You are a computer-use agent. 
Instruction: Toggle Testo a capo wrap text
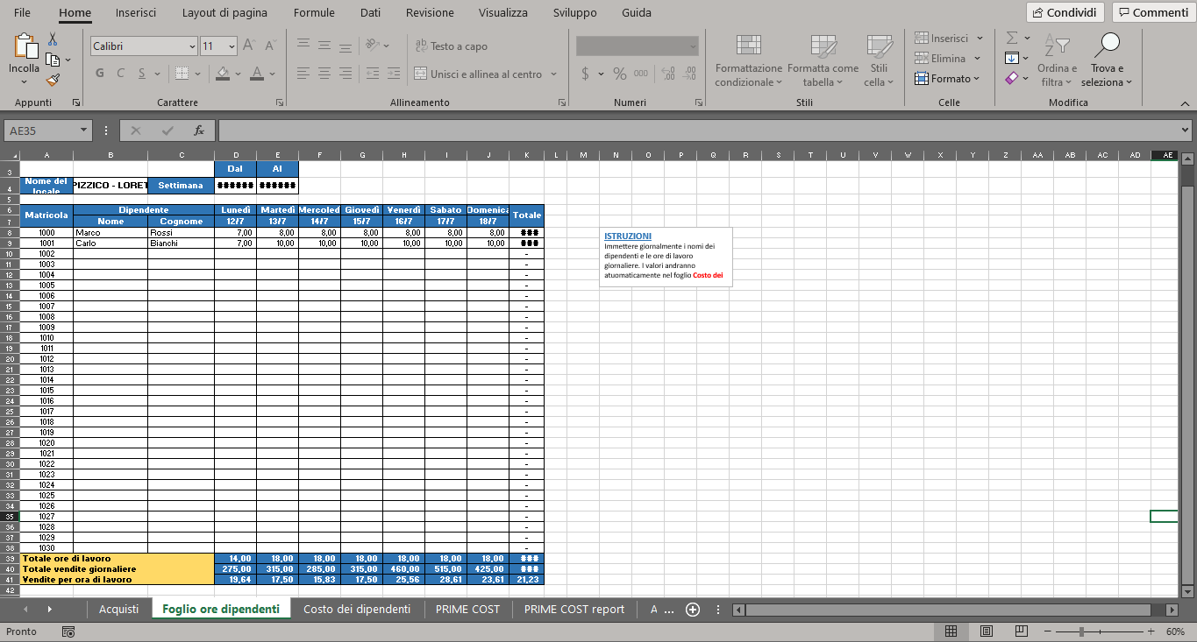coord(451,46)
